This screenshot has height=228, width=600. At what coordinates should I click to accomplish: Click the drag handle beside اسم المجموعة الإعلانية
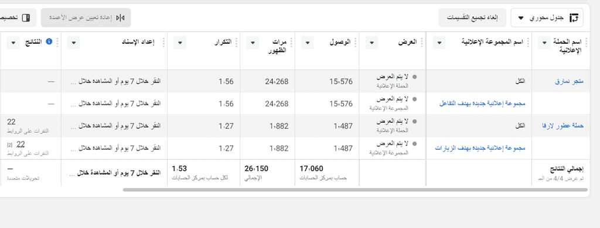click(x=528, y=42)
